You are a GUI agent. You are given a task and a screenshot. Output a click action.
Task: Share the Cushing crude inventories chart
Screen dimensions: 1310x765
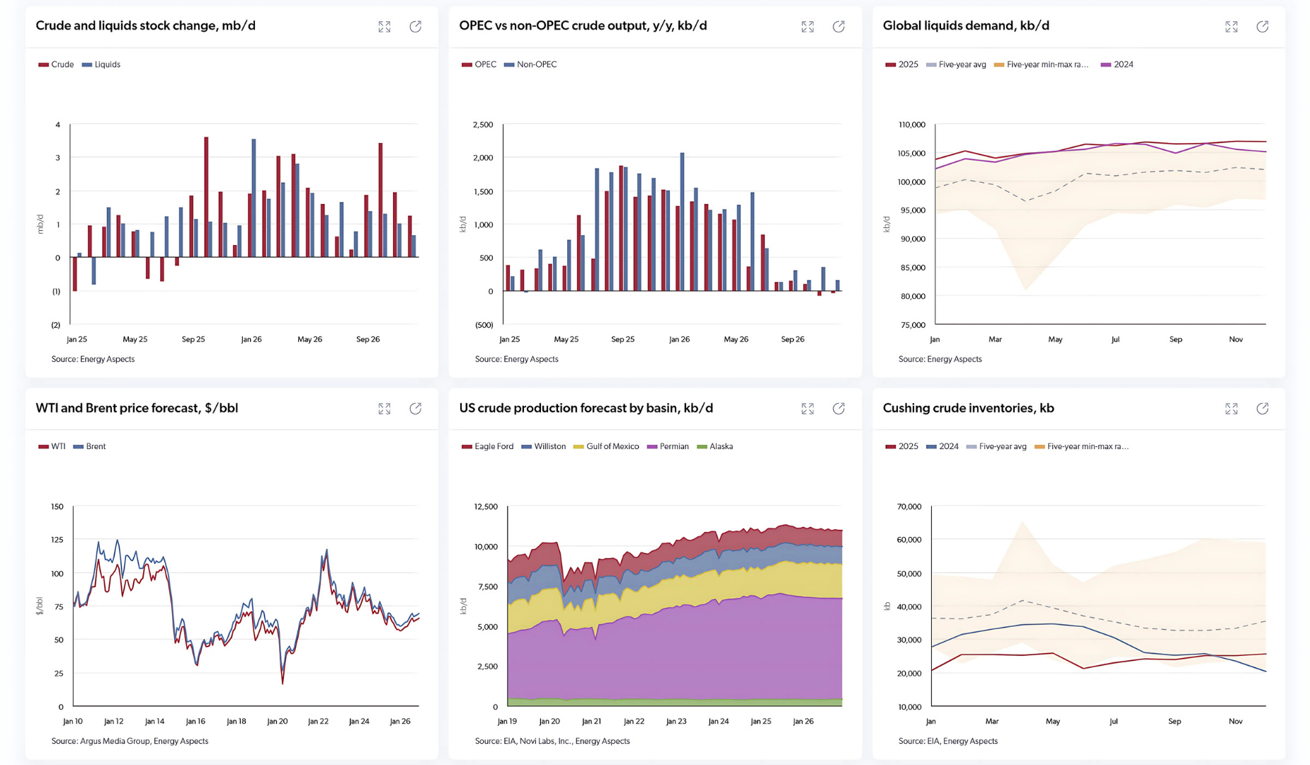[1263, 409]
